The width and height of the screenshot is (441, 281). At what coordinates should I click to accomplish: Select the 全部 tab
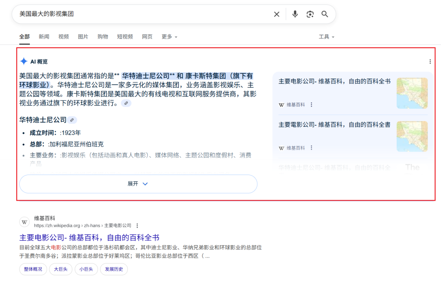point(24,37)
